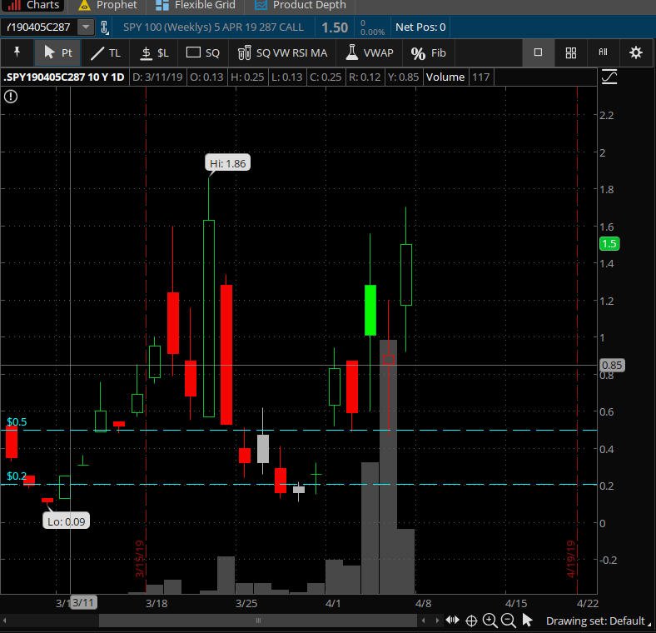This screenshot has width=656, height=633.
Task: Select the rectangle SQ drawing tool
Action: click(x=203, y=52)
